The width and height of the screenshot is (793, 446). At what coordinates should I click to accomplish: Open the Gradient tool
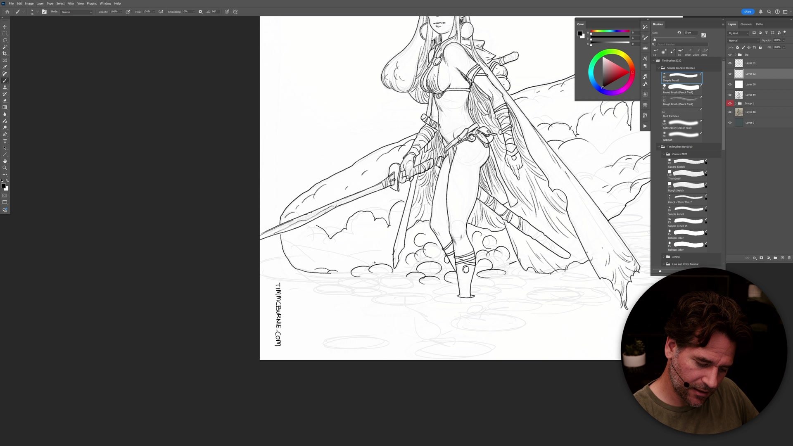coord(5,107)
